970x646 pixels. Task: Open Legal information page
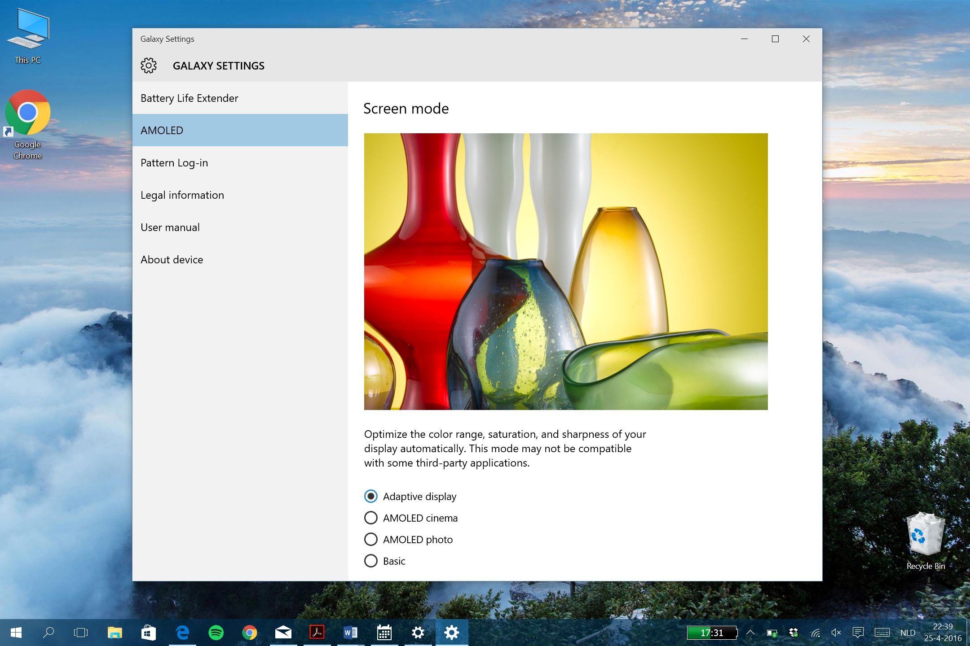click(x=240, y=195)
